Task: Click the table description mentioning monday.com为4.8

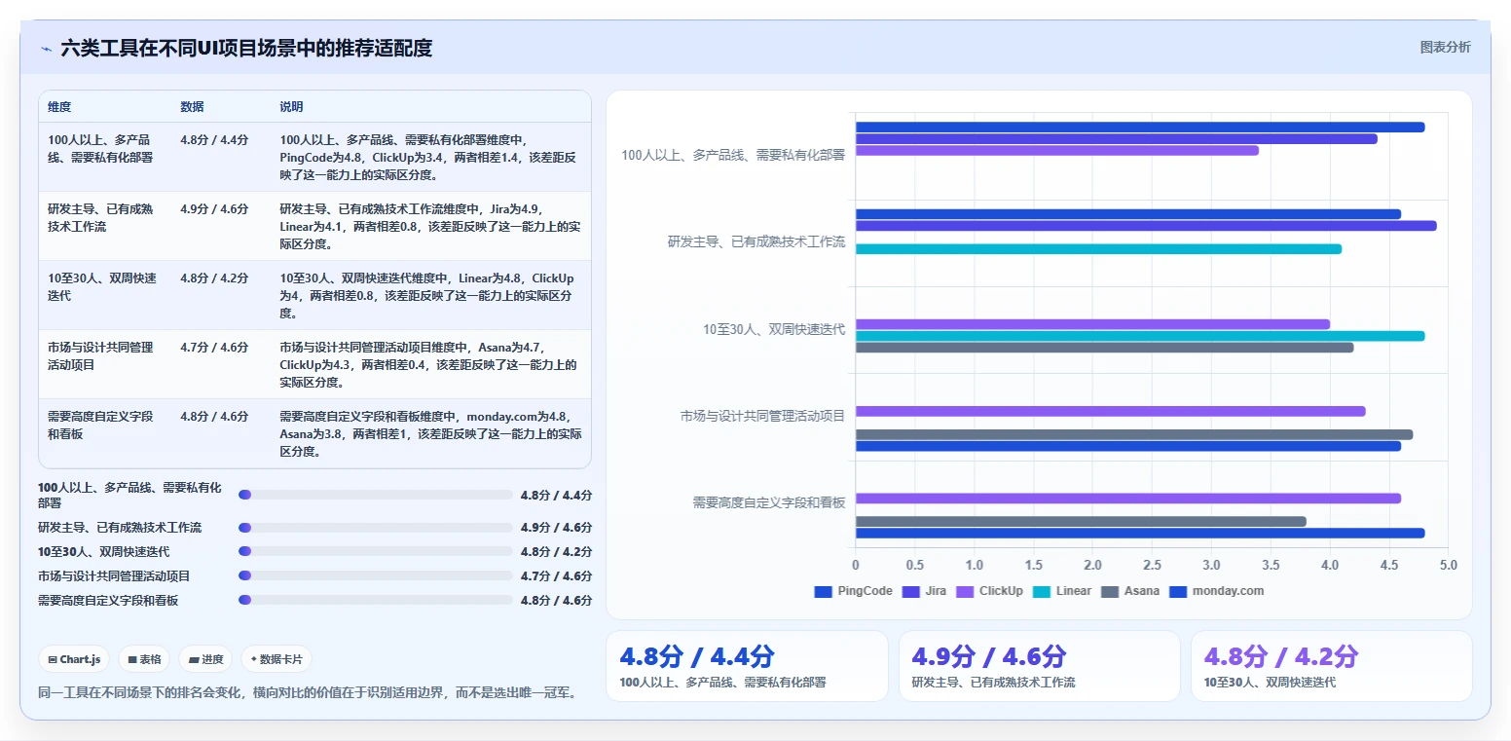Action: (430, 434)
